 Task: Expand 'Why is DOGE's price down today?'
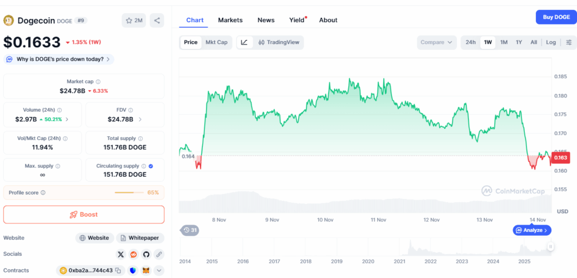click(x=58, y=59)
